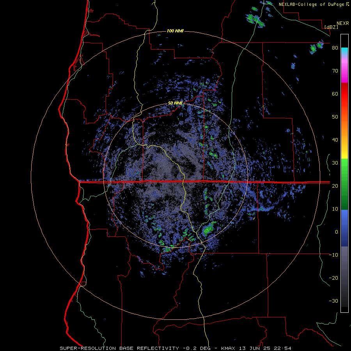Click the NEXR label above the scale

(342, 23)
